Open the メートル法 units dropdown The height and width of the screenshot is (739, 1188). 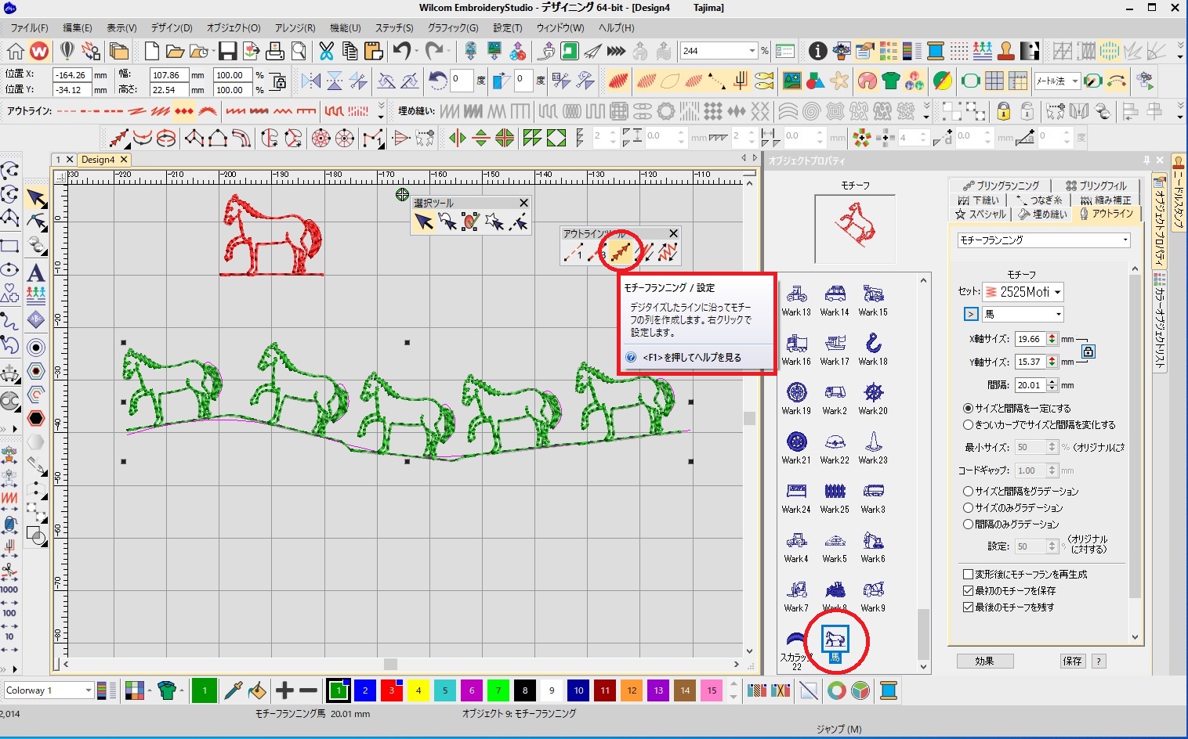point(1075,81)
